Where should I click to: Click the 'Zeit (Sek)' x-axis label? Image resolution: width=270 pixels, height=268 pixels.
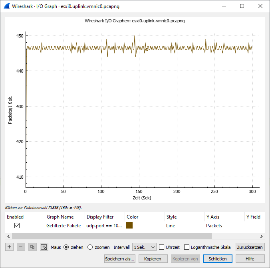[142, 198]
